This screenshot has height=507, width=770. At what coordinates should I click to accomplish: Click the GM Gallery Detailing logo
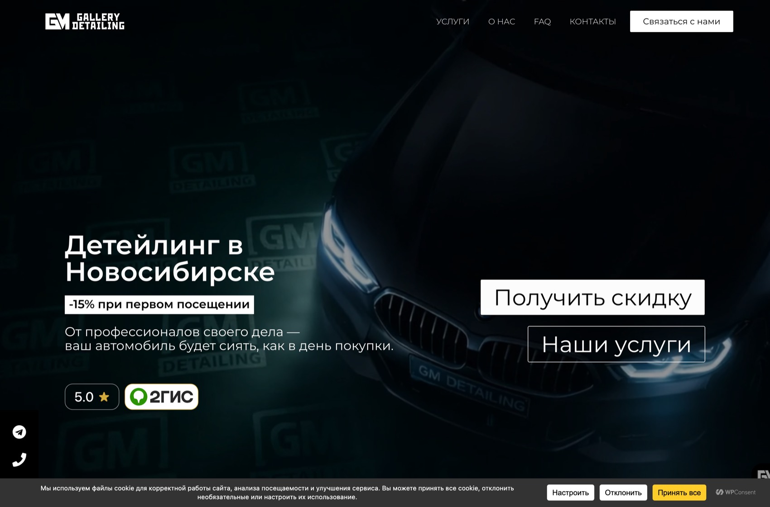[85, 21]
